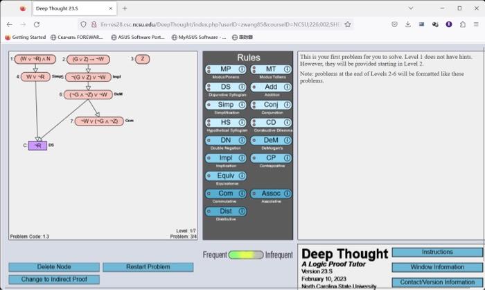
Task: Apply the MP Modus Ponens rule
Action: pyautogui.click(x=226, y=69)
